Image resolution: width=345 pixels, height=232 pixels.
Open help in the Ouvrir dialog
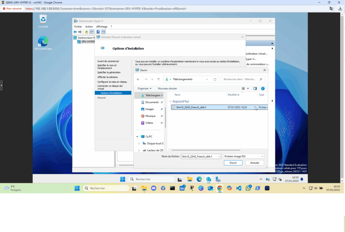tap(263, 89)
